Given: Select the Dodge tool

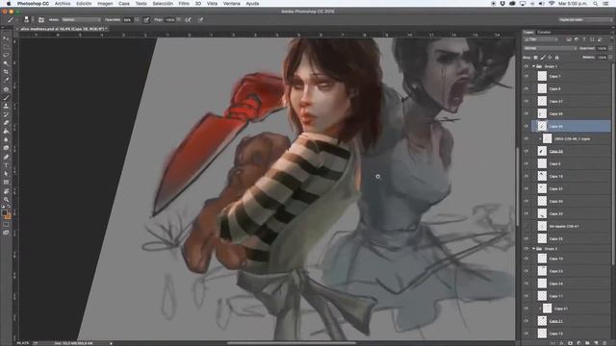Looking at the screenshot, I should click(6, 148).
